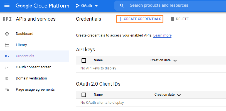Click the Dashboard sidebar icon
226x111 pixels.
pos(7,34)
